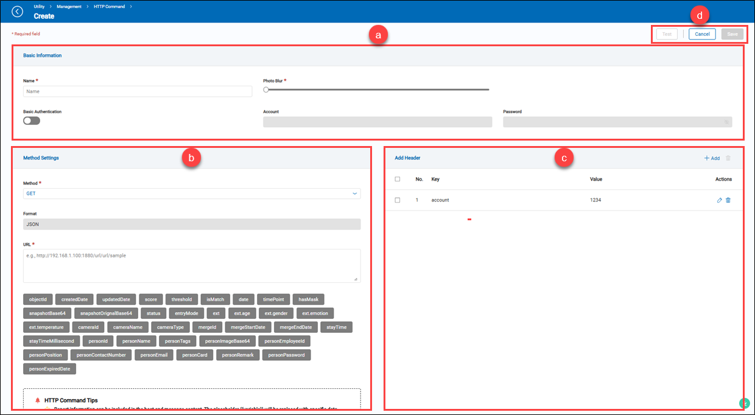Image resolution: width=755 pixels, height=415 pixels.
Task: Tick the checkbox for the account row
Action: click(398, 200)
